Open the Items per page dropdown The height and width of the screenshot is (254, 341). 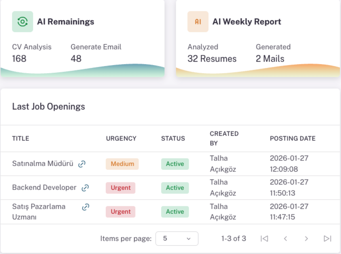(x=176, y=238)
